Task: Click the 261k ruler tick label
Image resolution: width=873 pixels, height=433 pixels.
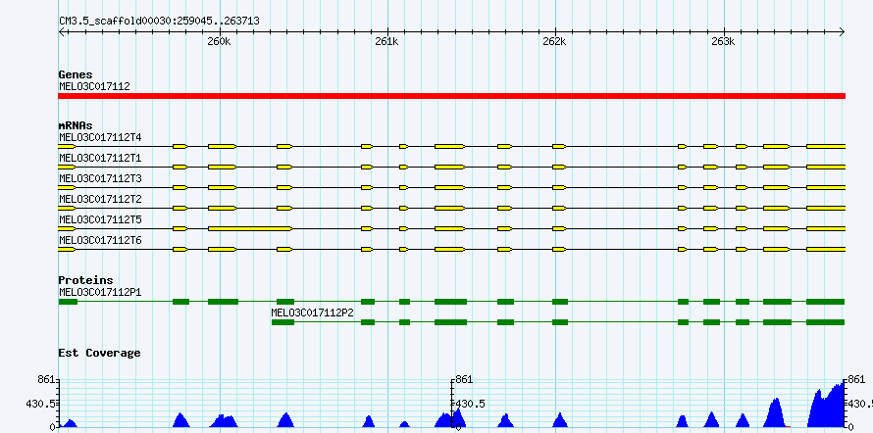Action: pos(386,42)
